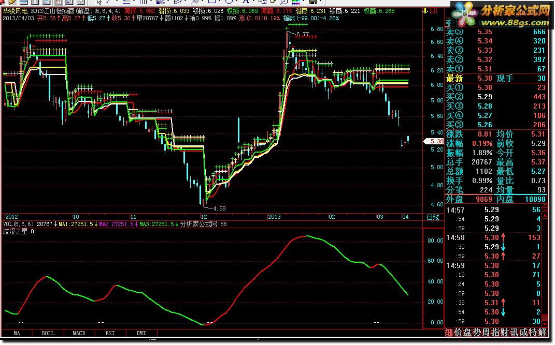Click the 6.77 high price annotation

[x=303, y=34]
